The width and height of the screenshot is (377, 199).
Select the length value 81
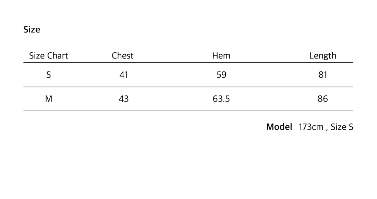coord(323,75)
